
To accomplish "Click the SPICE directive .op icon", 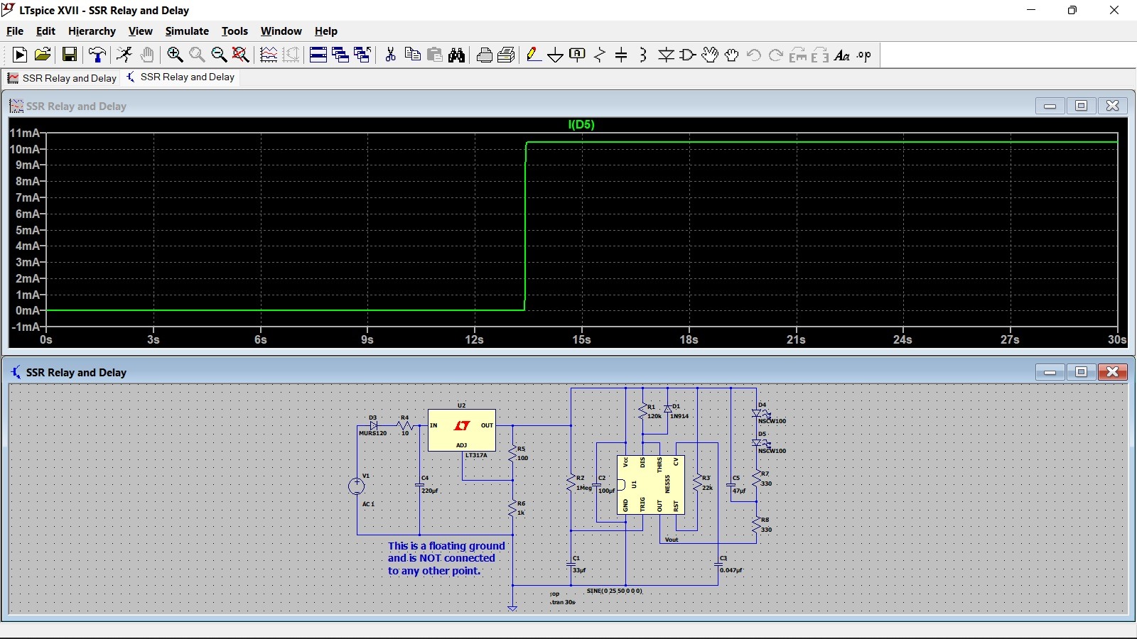I will (x=864, y=55).
